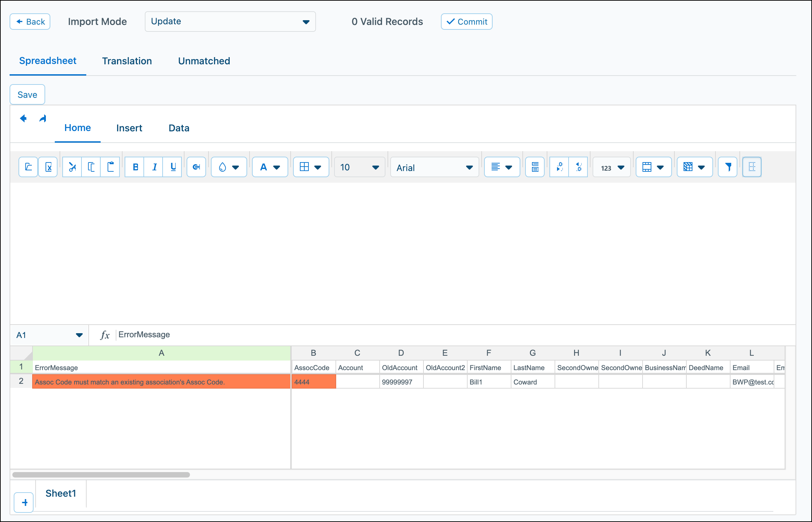Click the cut scissors icon
The height and width of the screenshot is (522, 812).
pyautogui.click(x=72, y=167)
